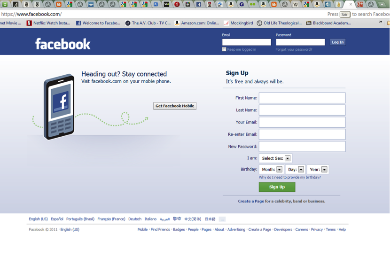This screenshot has height=258, width=390.
Task: Click the First Name input field
Action: click(x=302, y=98)
